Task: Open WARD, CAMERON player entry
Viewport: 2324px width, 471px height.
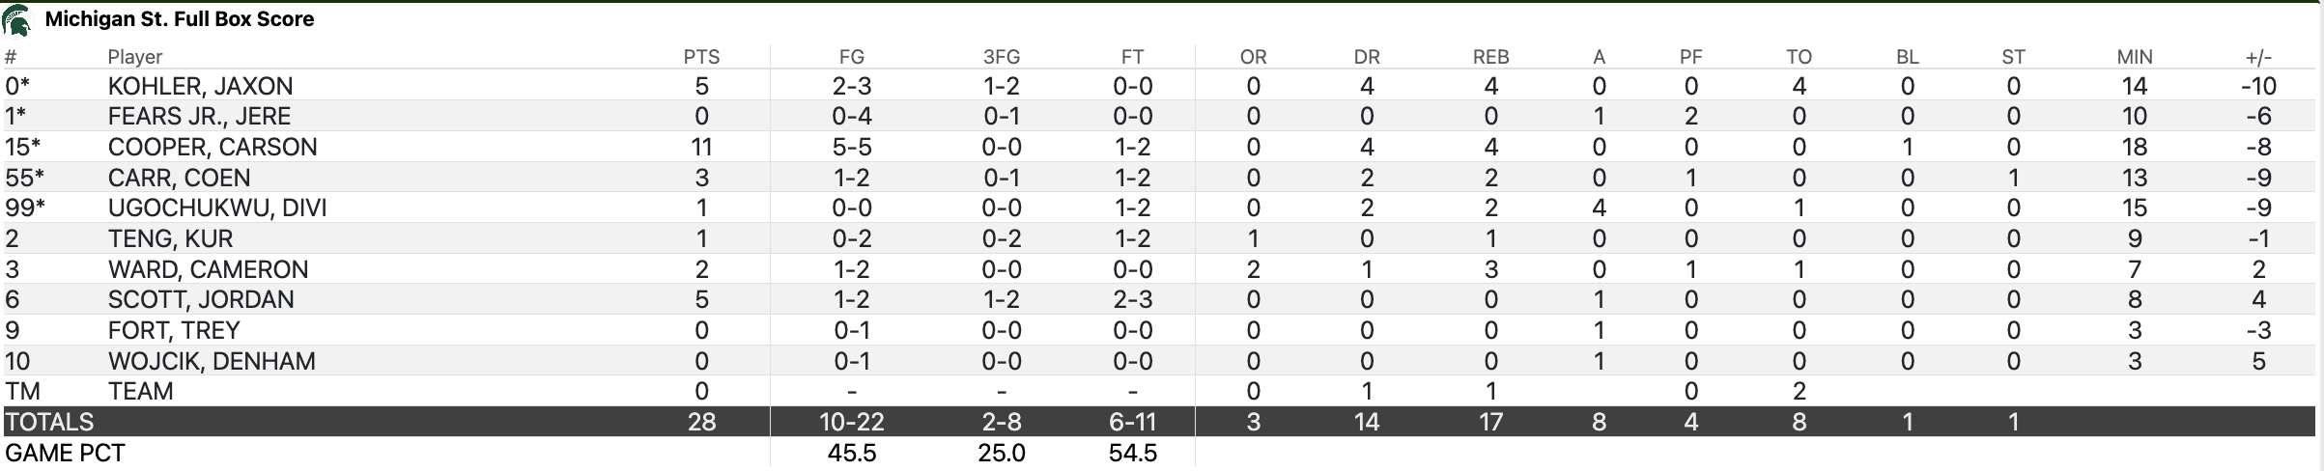Action: point(208,269)
